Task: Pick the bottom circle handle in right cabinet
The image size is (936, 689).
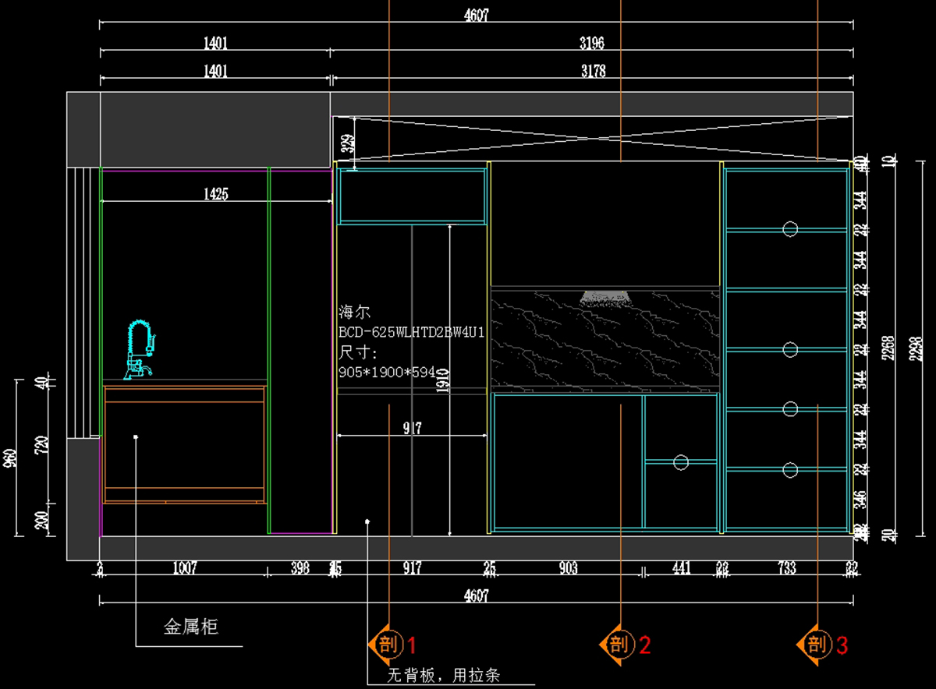Action: [x=790, y=469]
